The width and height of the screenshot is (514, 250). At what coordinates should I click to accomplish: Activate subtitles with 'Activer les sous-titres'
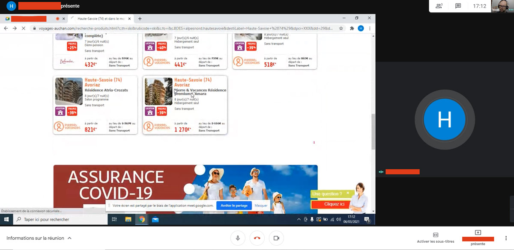436,238
